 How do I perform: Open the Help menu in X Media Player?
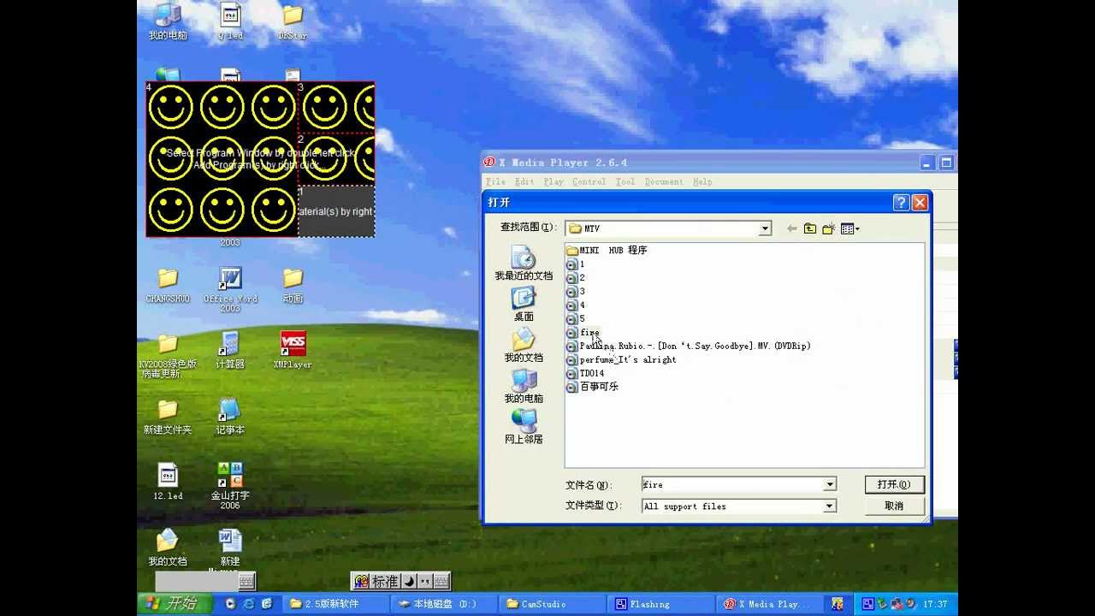tap(702, 181)
